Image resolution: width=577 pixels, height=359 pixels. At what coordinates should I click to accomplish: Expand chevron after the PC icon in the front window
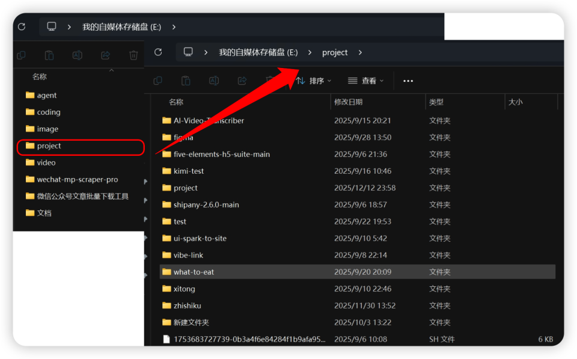coord(206,52)
